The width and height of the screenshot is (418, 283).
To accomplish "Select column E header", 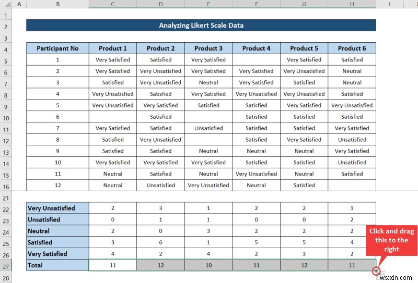I will pos(208,4).
